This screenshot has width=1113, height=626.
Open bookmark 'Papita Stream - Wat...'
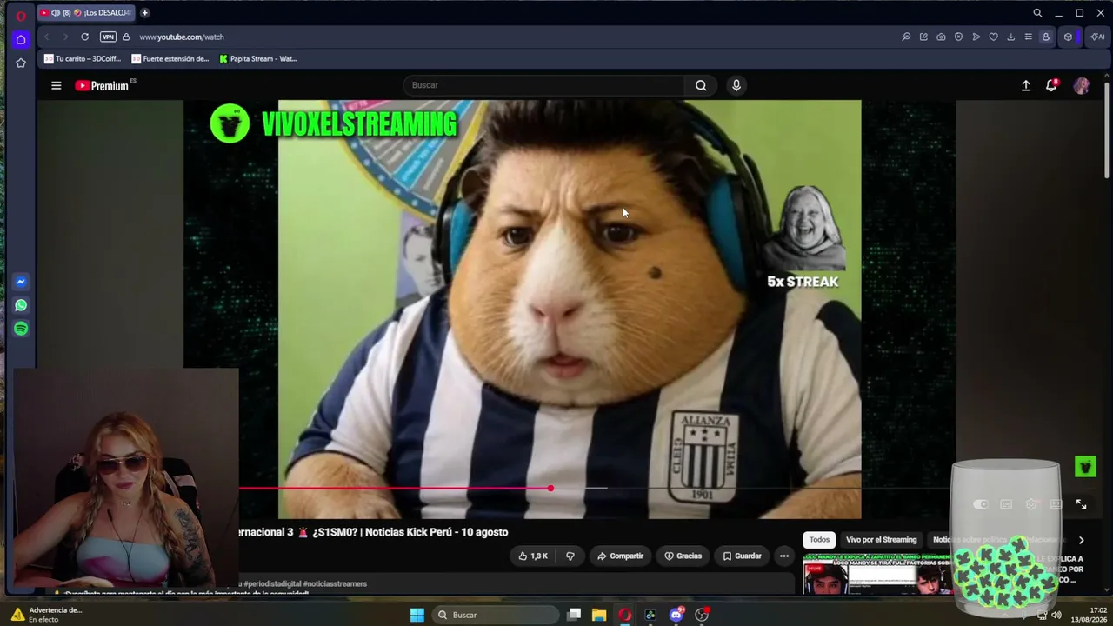tap(258, 59)
